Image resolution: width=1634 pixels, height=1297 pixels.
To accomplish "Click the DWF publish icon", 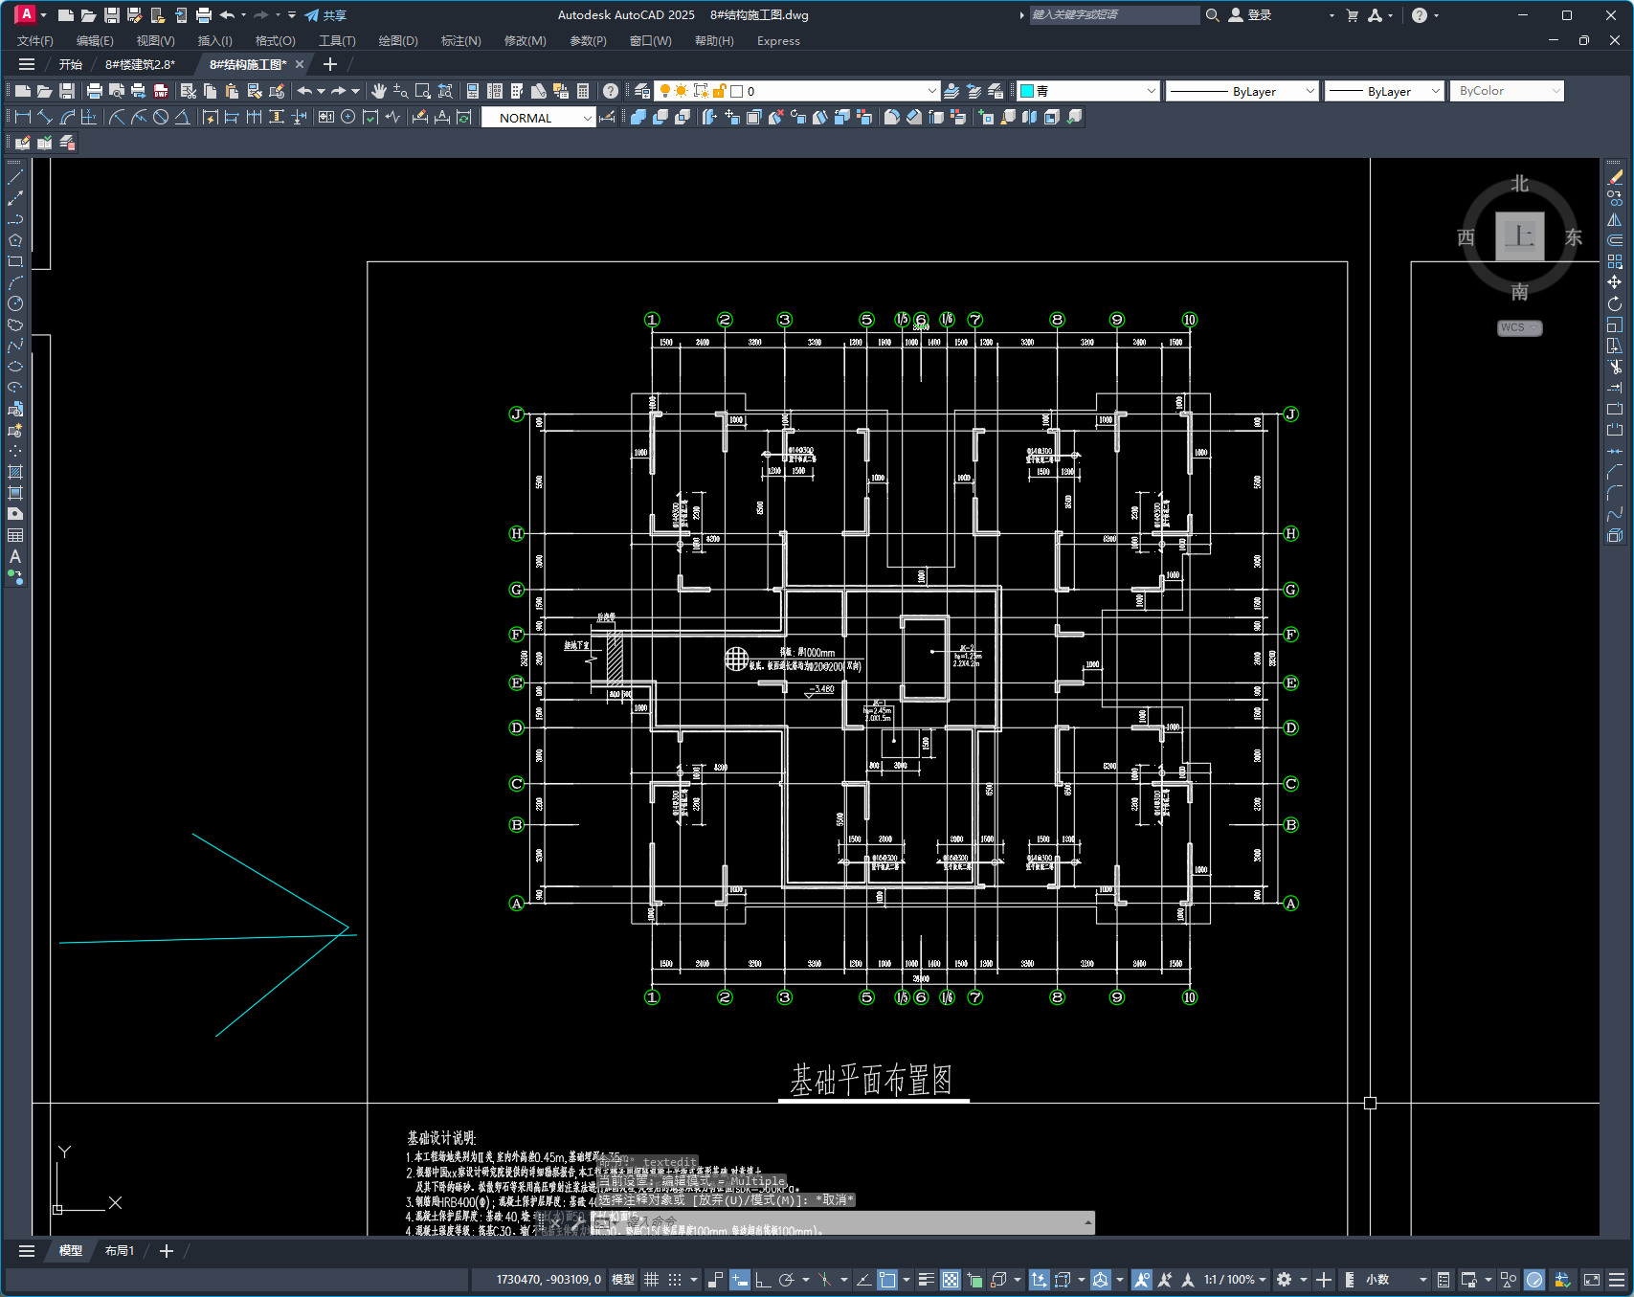I will pos(161,91).
